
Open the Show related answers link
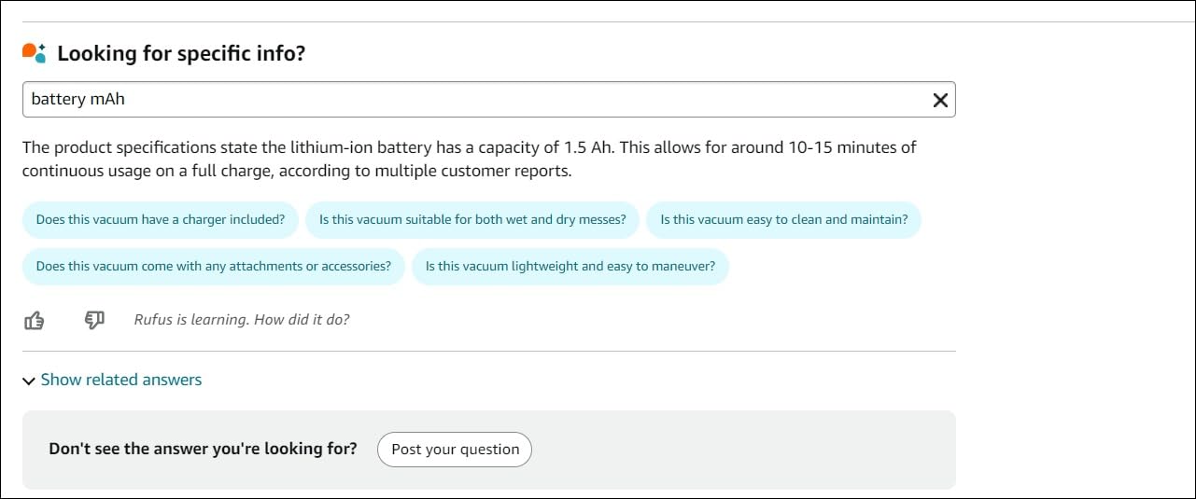tap(121, 380)
